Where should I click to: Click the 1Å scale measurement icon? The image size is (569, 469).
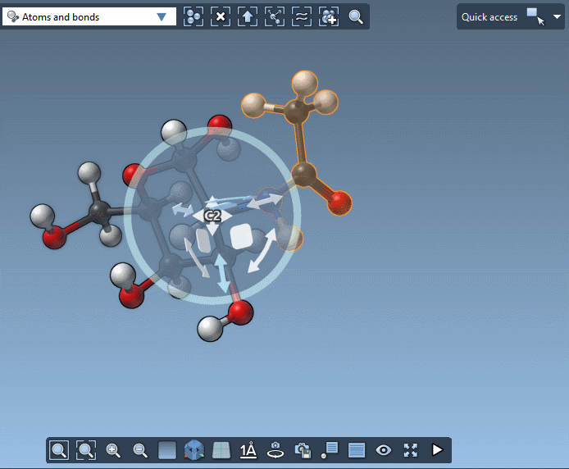point(248,449)
